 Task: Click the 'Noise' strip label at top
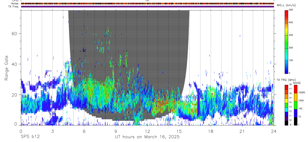coord(15,4)
